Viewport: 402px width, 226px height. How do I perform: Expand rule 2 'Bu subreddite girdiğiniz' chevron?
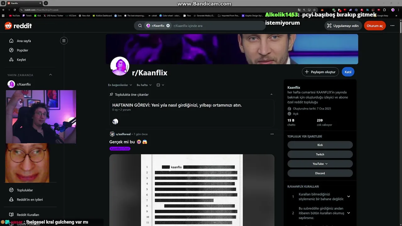[348, 213]
